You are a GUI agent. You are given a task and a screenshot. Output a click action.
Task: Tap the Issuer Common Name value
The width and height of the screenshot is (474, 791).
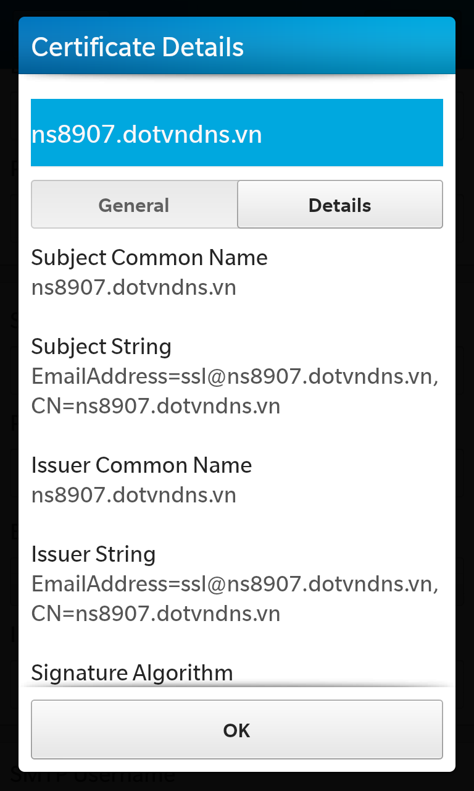tap(134, 495)
